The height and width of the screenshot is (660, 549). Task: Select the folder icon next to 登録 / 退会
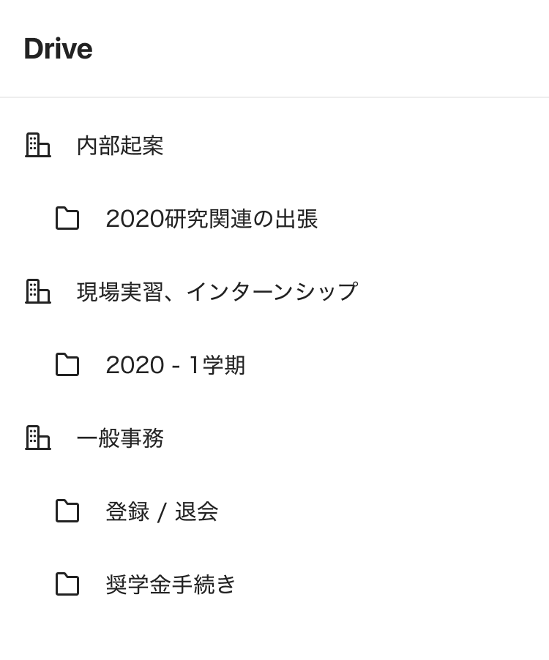tap(67, 511)
